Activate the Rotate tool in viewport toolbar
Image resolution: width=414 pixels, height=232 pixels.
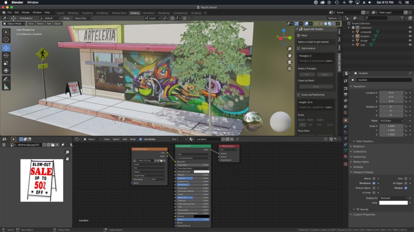click(x=6, y=55)
